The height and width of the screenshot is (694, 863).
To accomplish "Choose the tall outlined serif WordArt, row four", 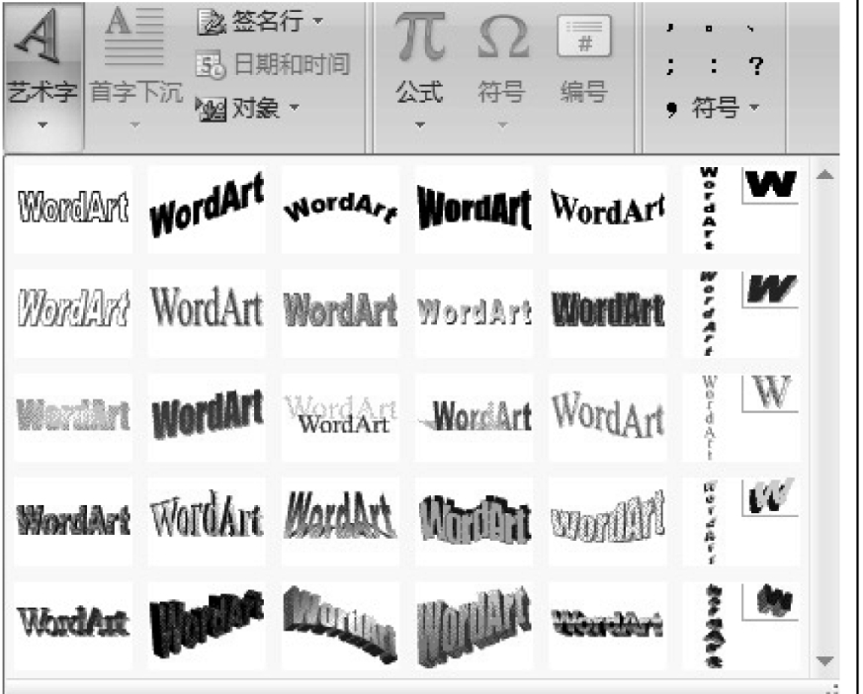I will tap(207, 521).
